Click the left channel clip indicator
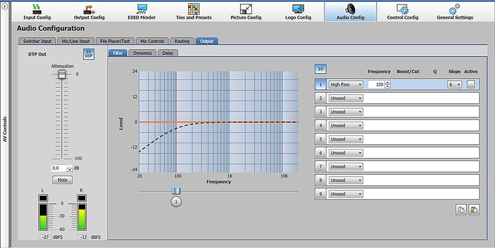Viewport: 495px width, 248px height. tap(43, 198)
